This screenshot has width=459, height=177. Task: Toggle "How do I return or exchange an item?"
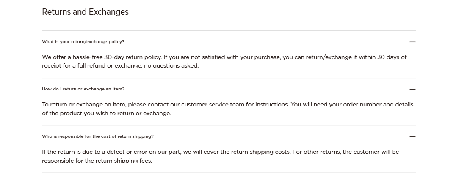point(83,89)
